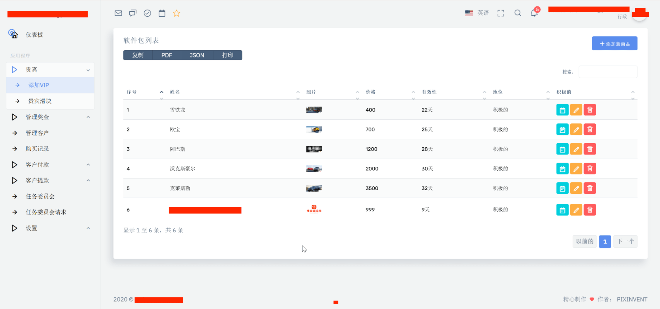660x309 pixels.
Task: Click the 添加新商品 button
Action: tap(614, 44)
